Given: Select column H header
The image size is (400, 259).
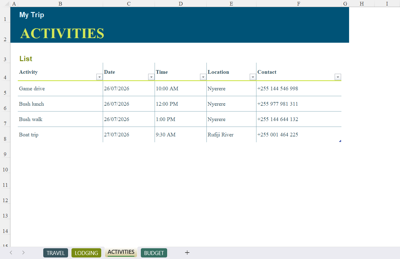Looking at the screenshot, I should (362, 4).
